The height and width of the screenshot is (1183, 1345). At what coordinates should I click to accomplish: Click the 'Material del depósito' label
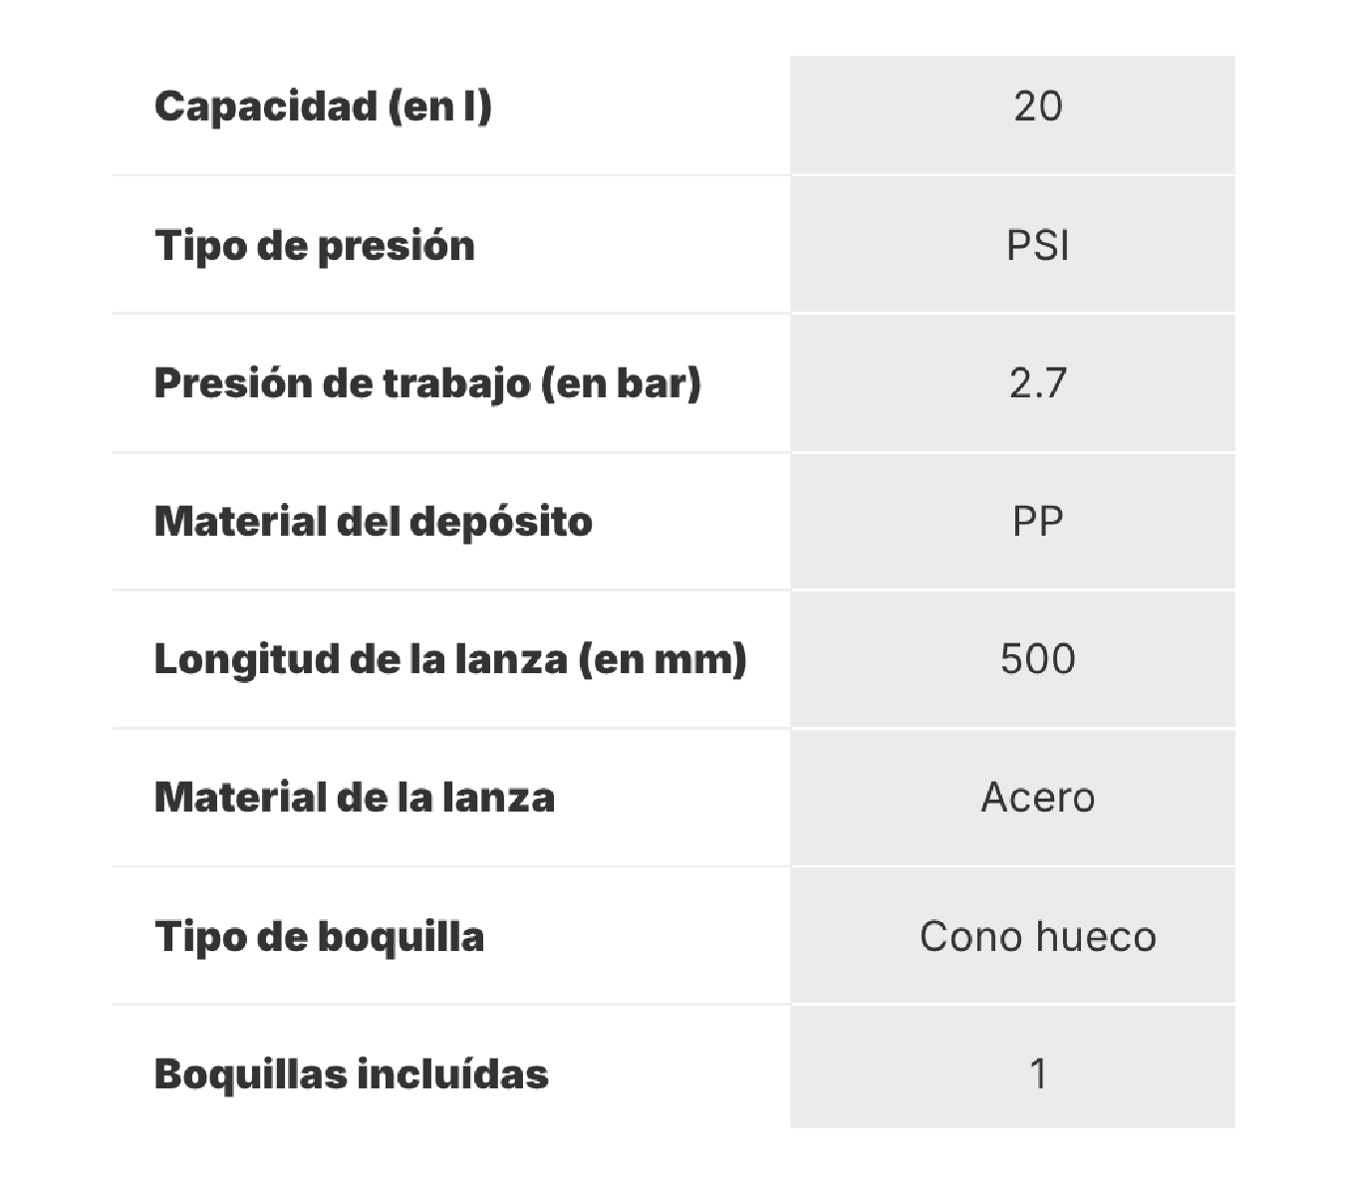click(374, 521)
